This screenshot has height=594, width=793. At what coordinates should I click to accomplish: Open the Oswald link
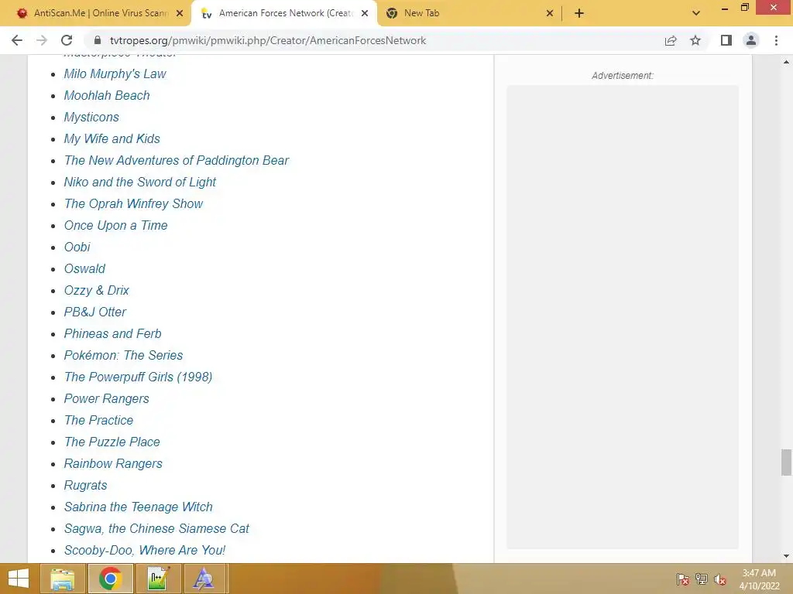[x=84, y=268]
